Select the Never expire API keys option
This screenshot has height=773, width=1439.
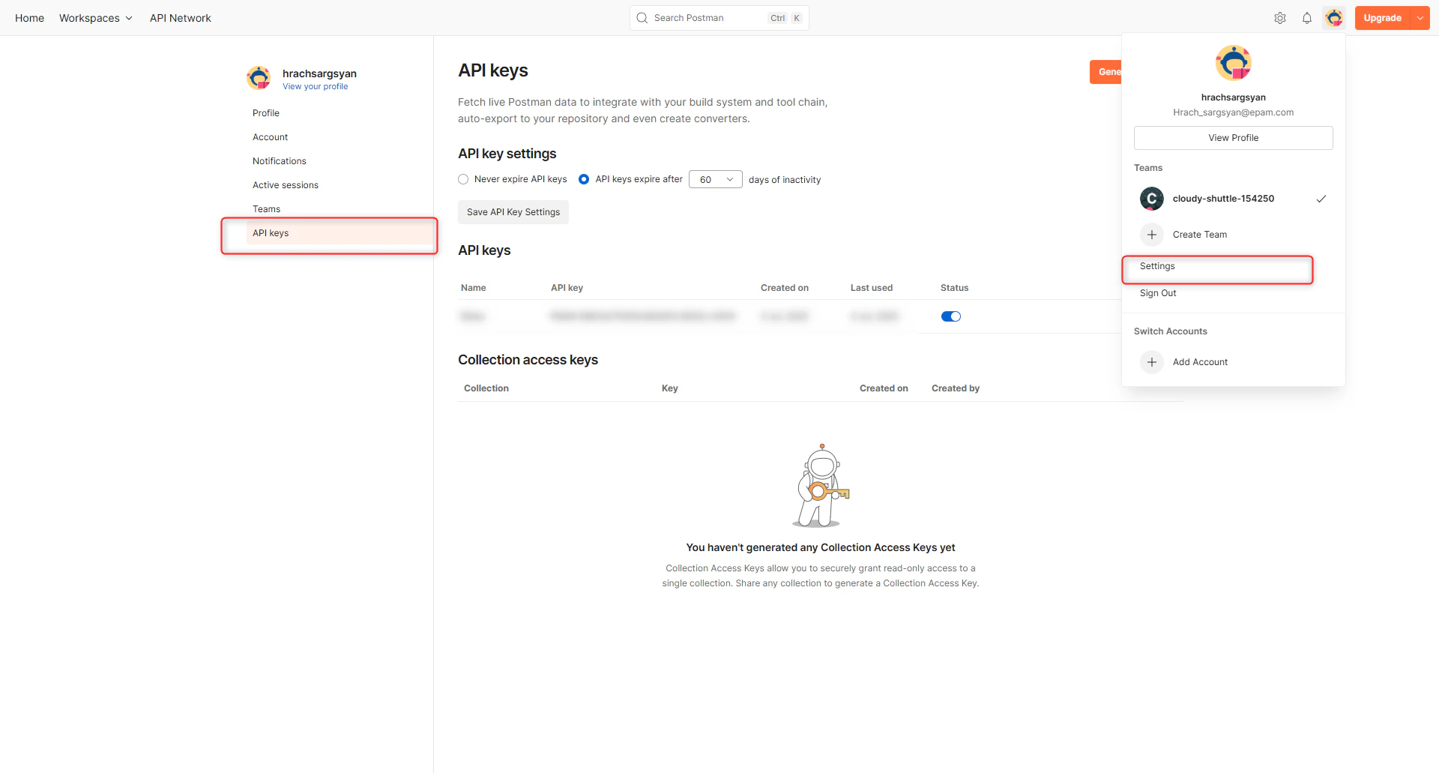[462, 179]
